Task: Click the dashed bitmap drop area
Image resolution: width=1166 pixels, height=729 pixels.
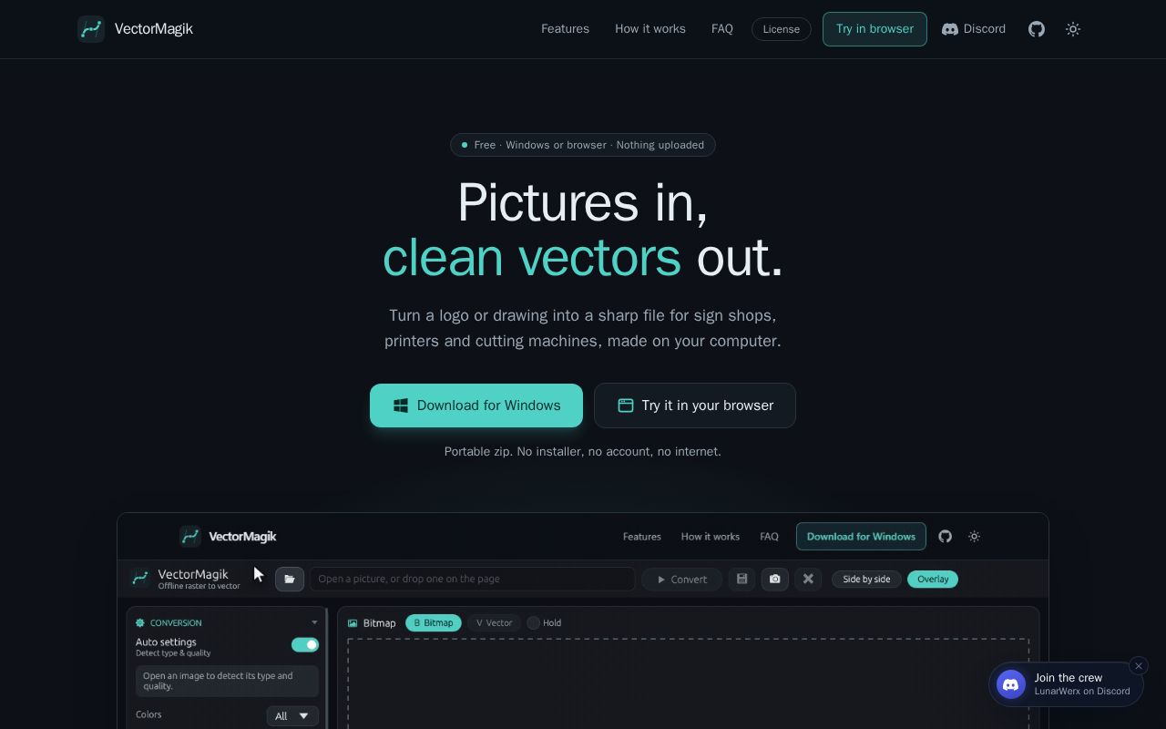Action: [688, 683]
